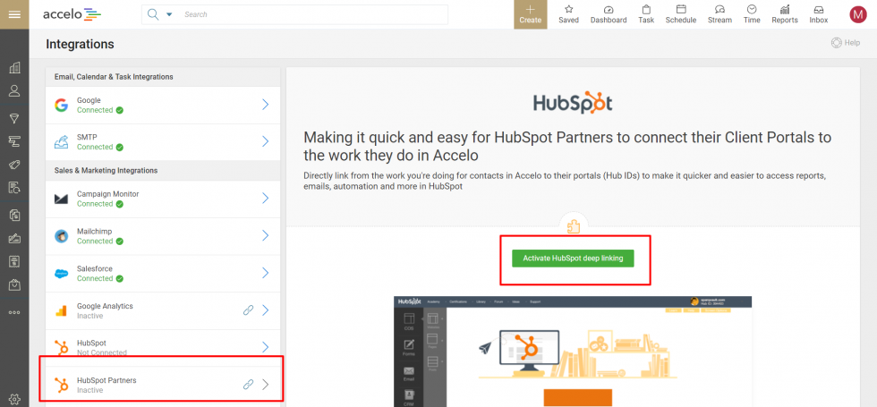Expand the HubSpot Partners chevron
Image resolution: width=877 pixels, height=407 pixels.
[x=266, y=384]
